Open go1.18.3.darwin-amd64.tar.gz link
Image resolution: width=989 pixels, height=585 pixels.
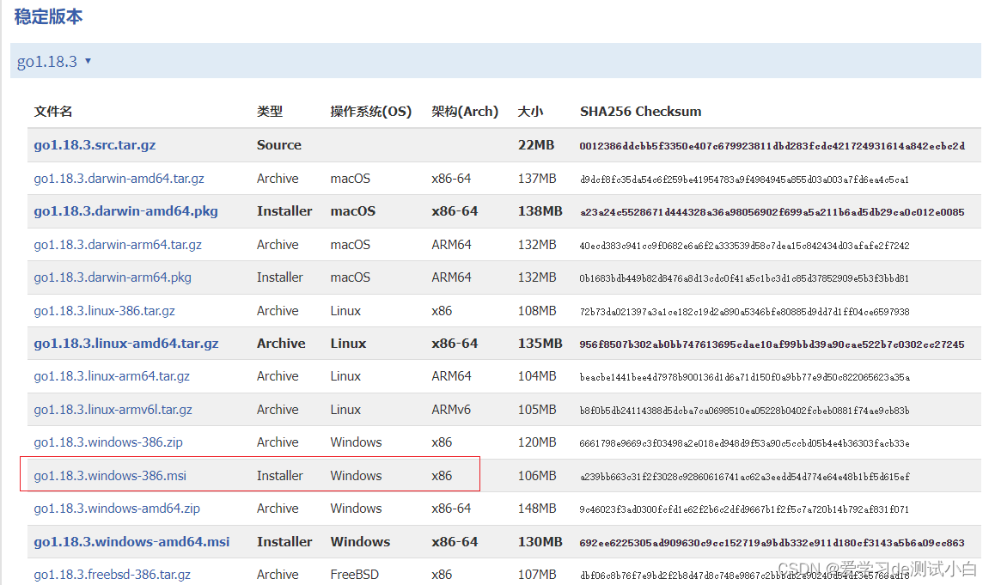click(x=119, y=179)
